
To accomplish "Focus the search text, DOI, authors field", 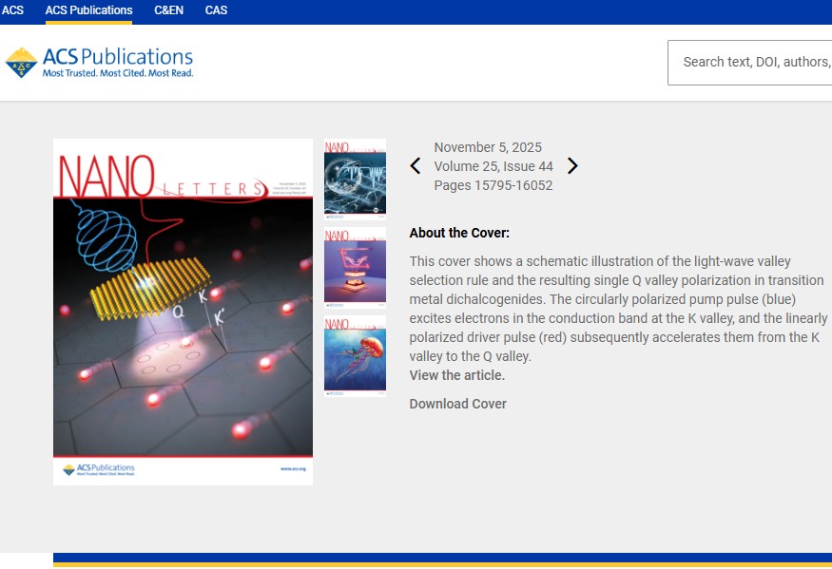I will (750, 63).
